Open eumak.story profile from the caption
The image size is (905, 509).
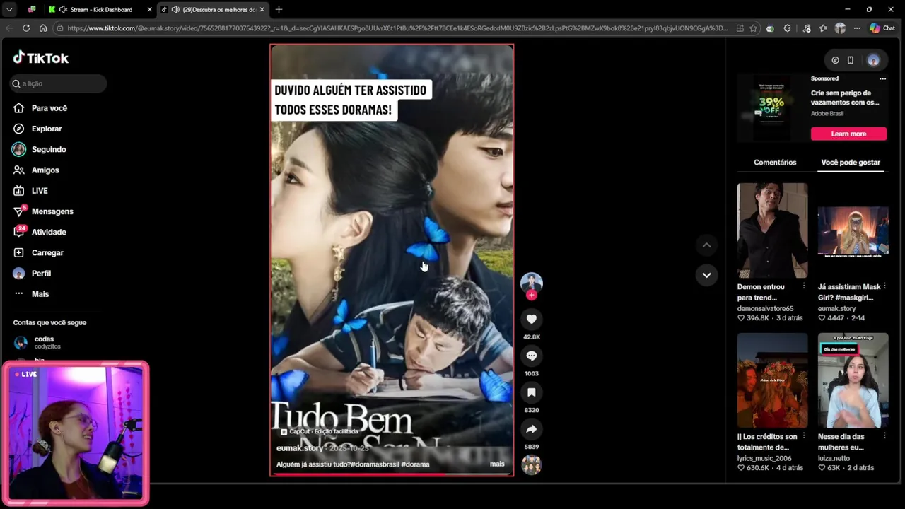tap(300, 448)
